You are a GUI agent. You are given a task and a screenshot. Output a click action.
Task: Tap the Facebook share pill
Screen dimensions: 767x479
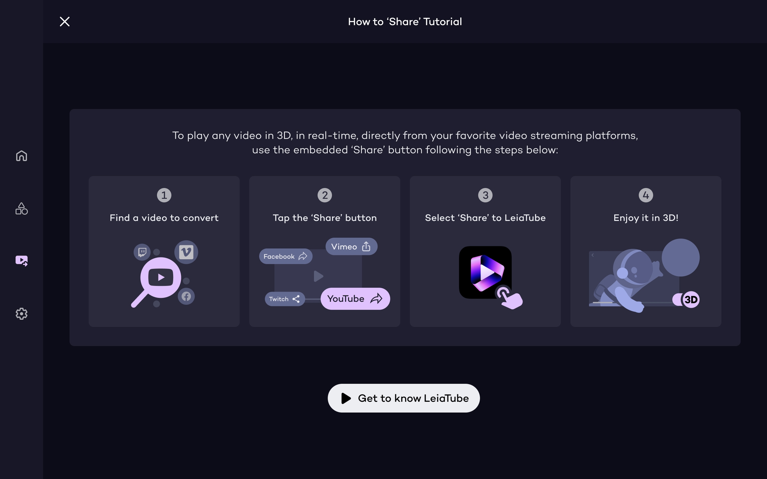286,256
